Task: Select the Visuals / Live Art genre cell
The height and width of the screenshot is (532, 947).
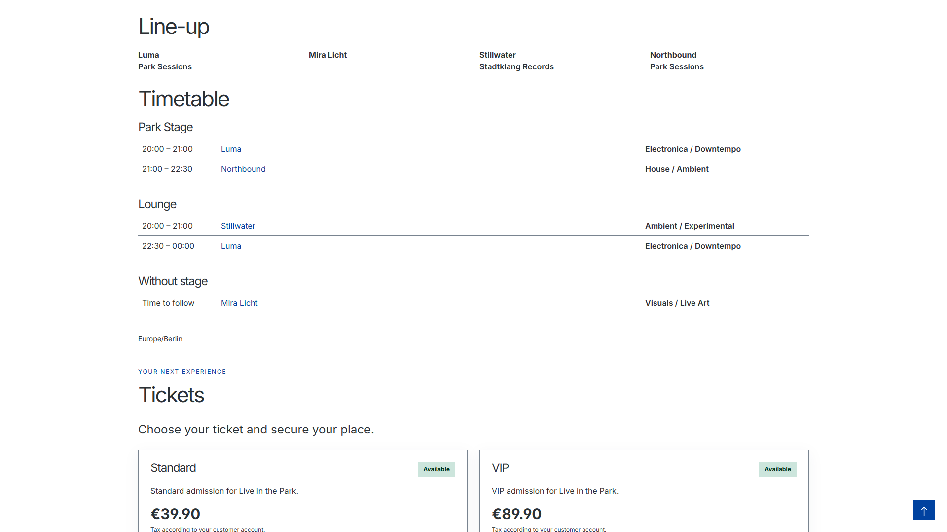Action: [677, 303]
